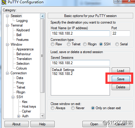Collapse the Window tree node
Viewport: 135px width, 128px height.
click(x=7, y=44)
